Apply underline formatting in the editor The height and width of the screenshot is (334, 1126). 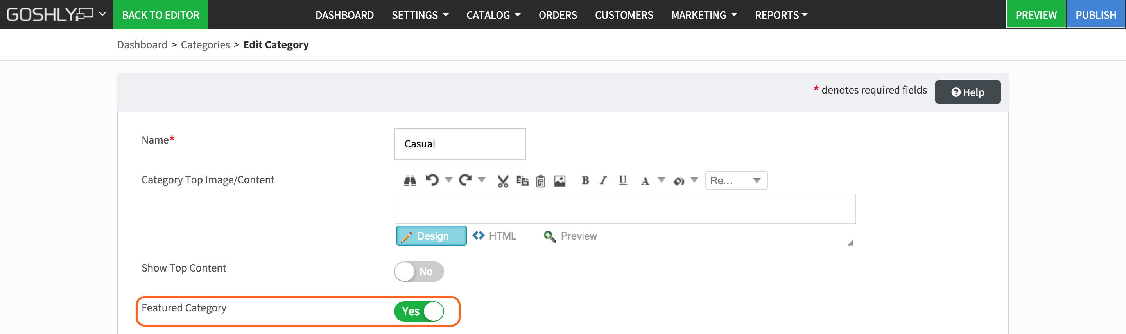pos(622,181)
